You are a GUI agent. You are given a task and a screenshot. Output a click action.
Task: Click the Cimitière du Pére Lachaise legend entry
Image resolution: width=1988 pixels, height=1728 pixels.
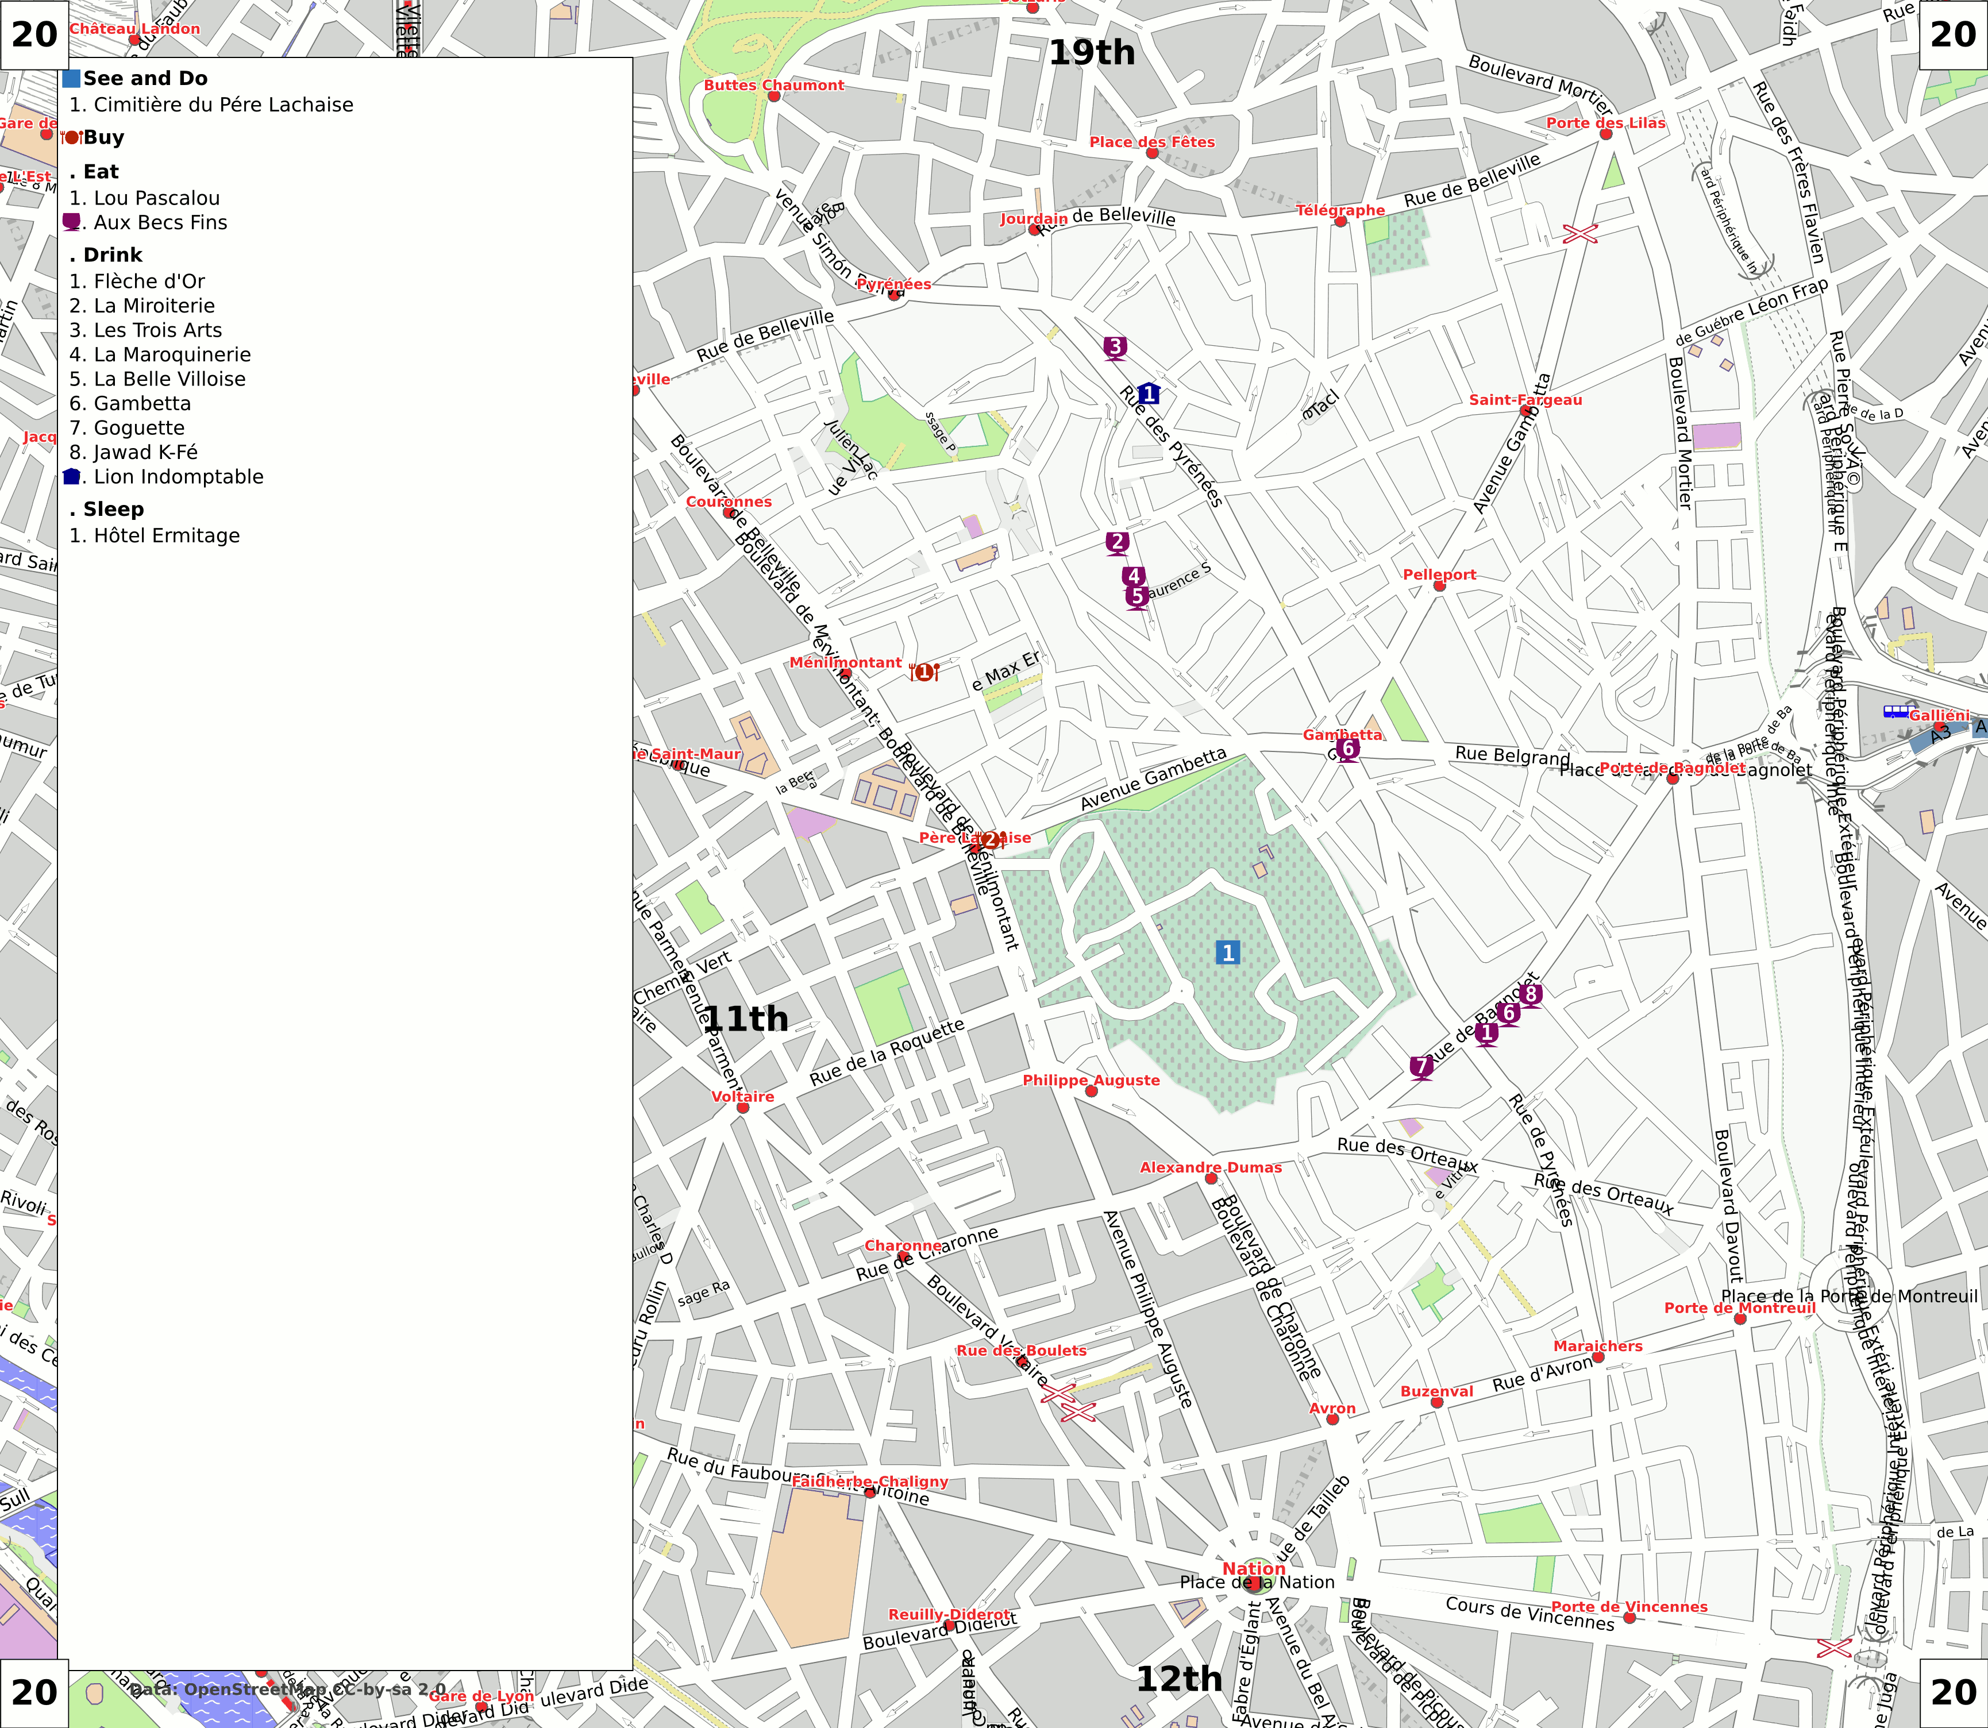point(211,104)
